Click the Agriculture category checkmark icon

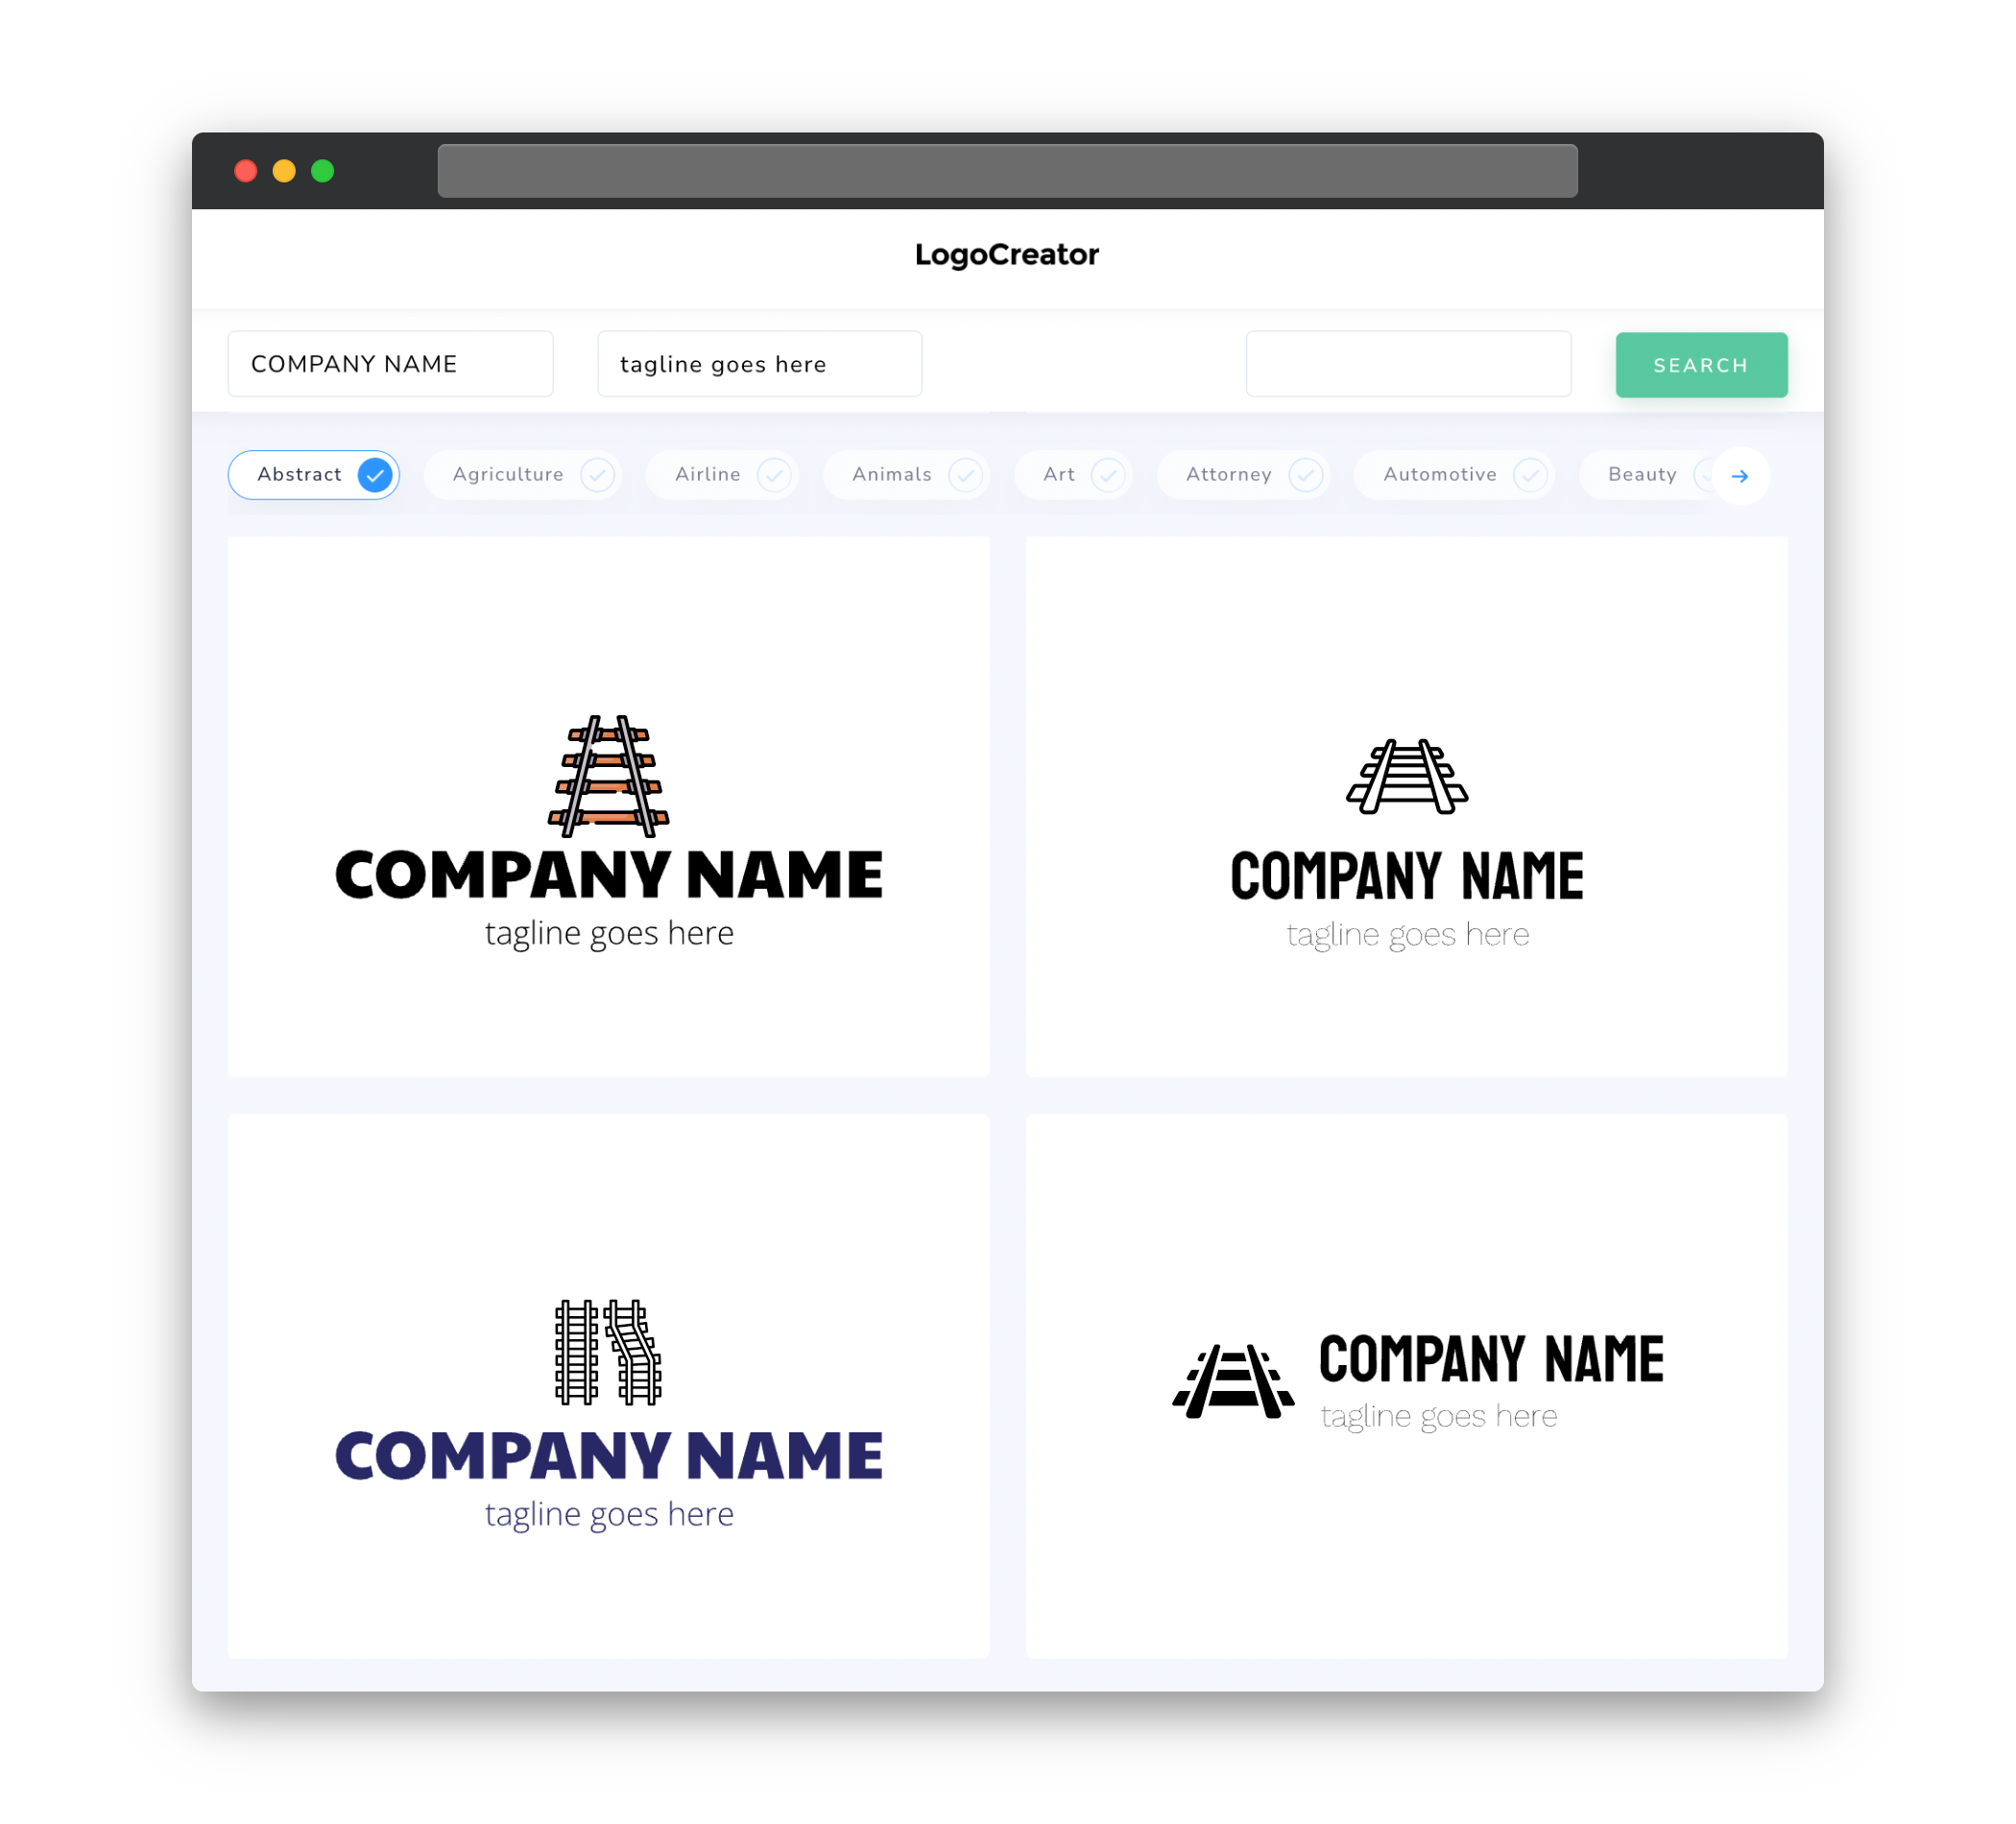point(599,474)
